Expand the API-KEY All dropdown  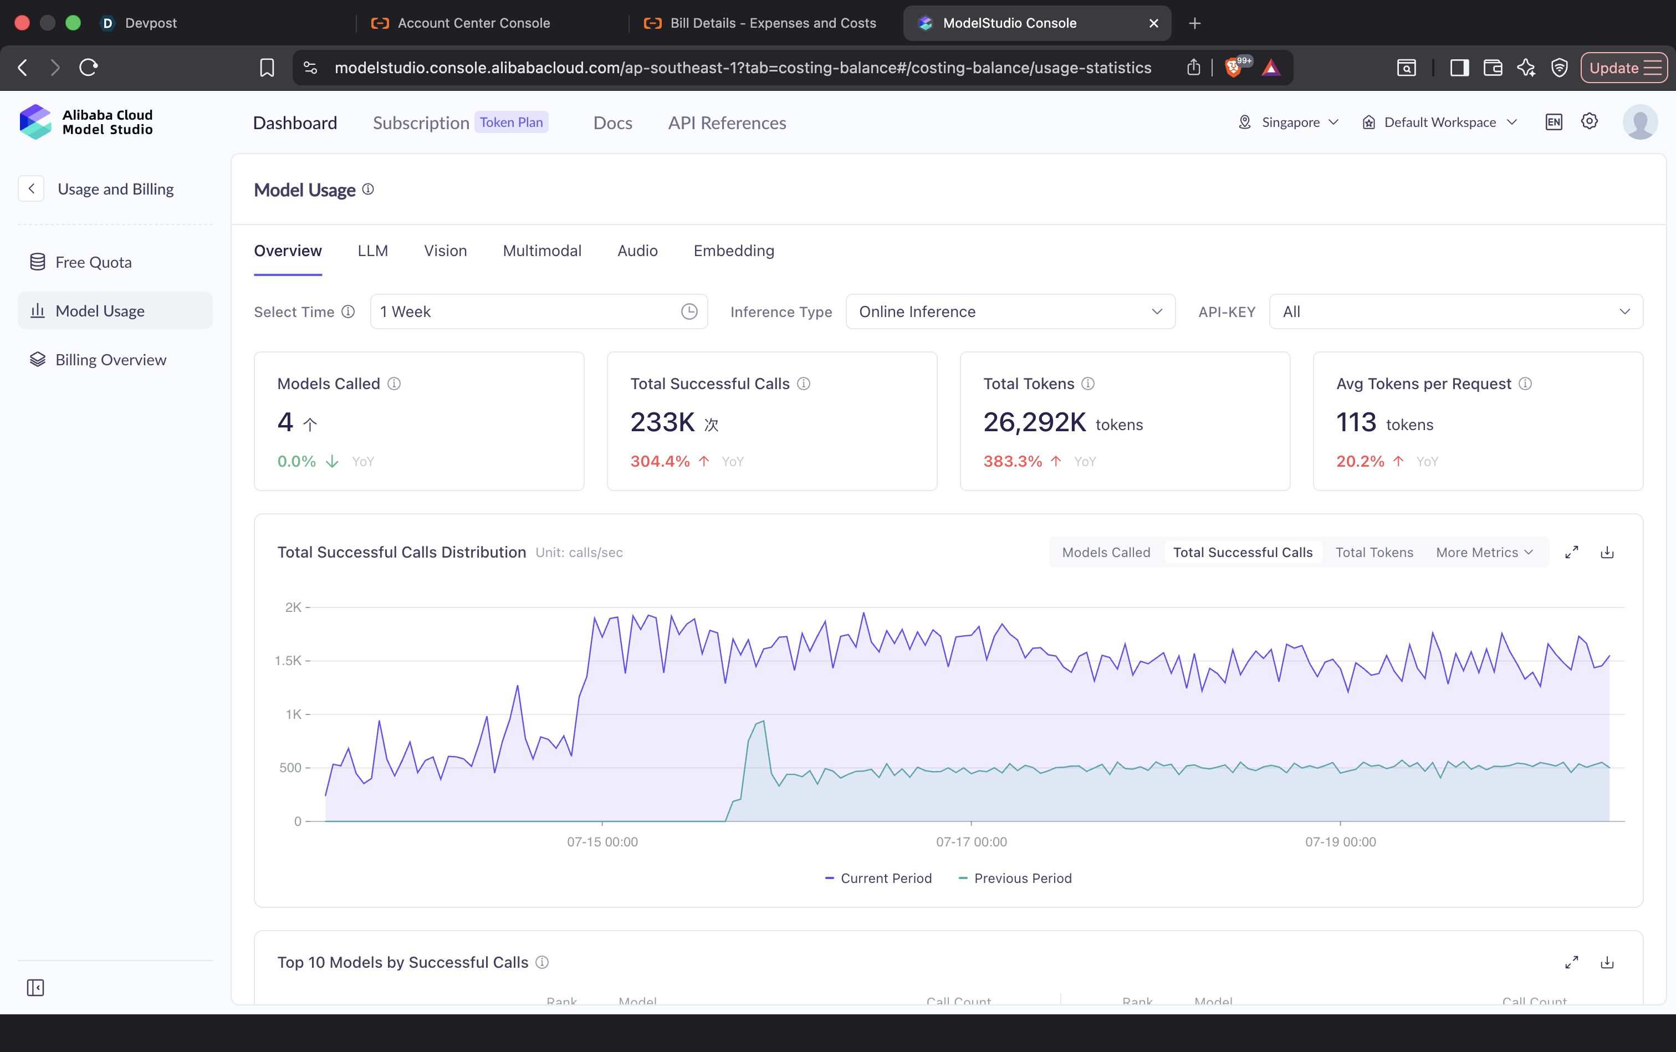coord(1456,311)
